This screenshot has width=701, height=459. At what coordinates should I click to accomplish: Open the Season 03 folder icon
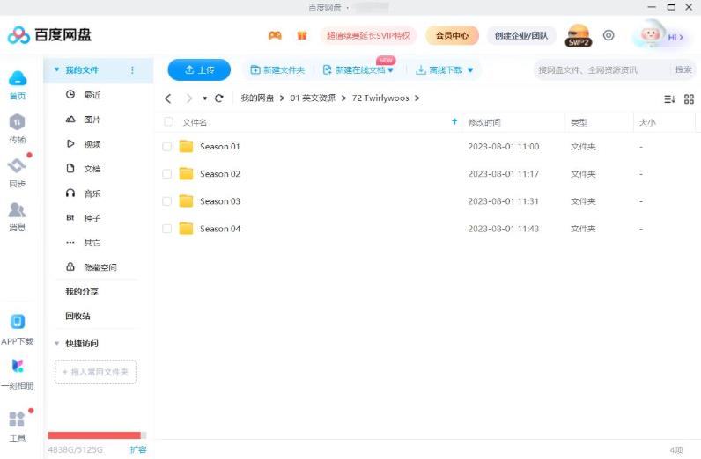pyautogui.click(x=186, y=201)
